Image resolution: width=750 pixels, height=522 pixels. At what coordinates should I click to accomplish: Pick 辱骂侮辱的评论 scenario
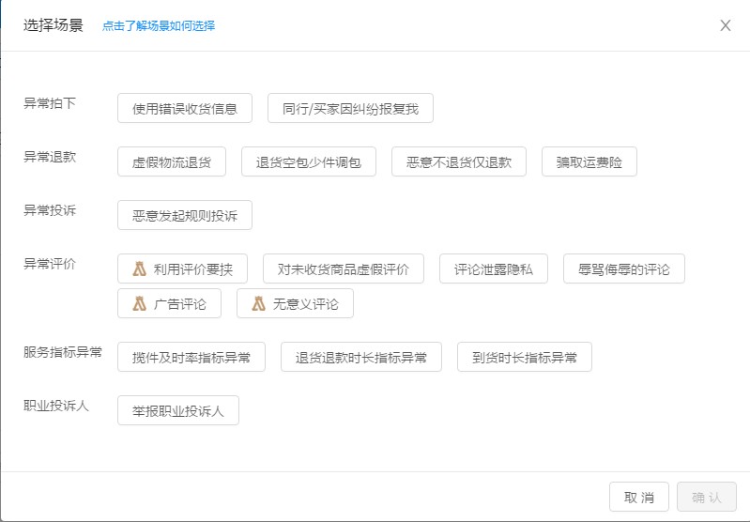click(x=623, y=269)
